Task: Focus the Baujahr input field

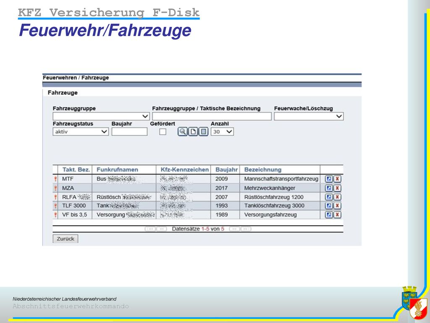Action: (x=129, y=132)
